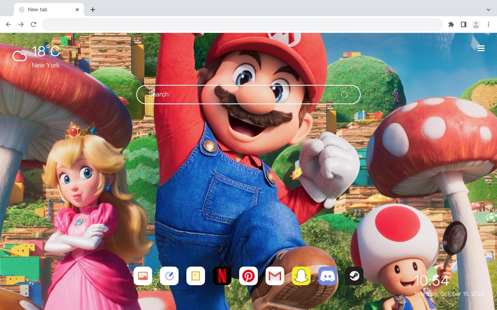Select the New tab tab
The image size is (497, 310).
pos(49,10)
